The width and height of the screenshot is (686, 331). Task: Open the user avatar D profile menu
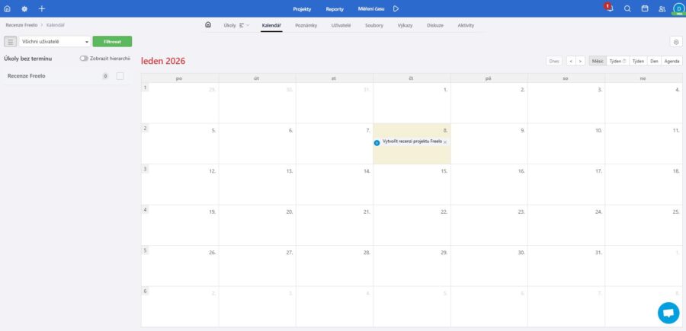point(678,8)
